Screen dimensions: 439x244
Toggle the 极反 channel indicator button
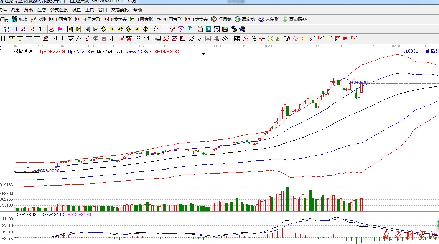[51, 29]
